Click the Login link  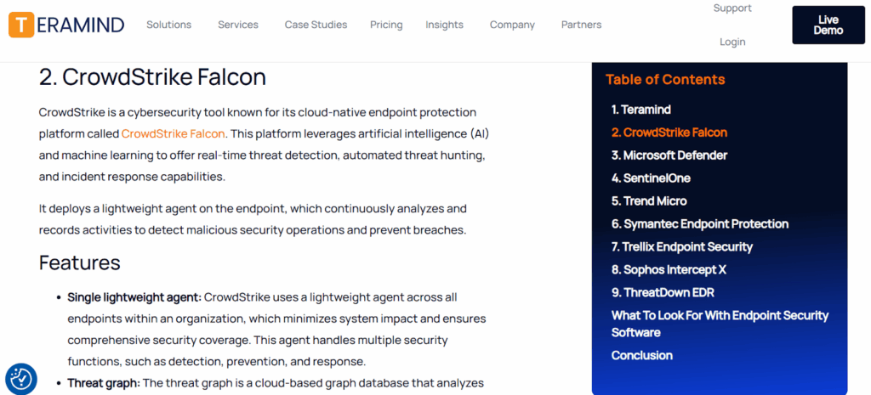click(732, 42)
